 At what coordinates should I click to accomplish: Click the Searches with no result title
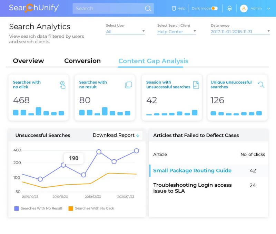coord(93,84)
